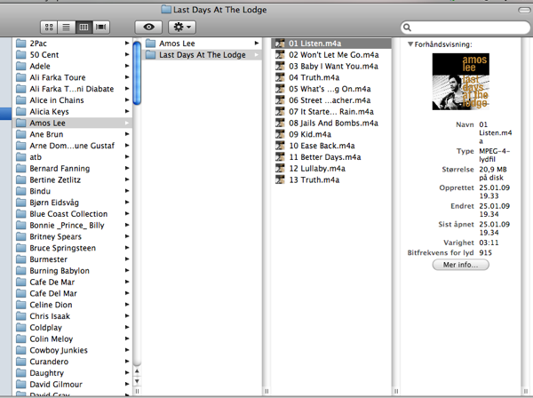
Task: Expand the Alicia Keys folder arrow
Action: [127, 112]
